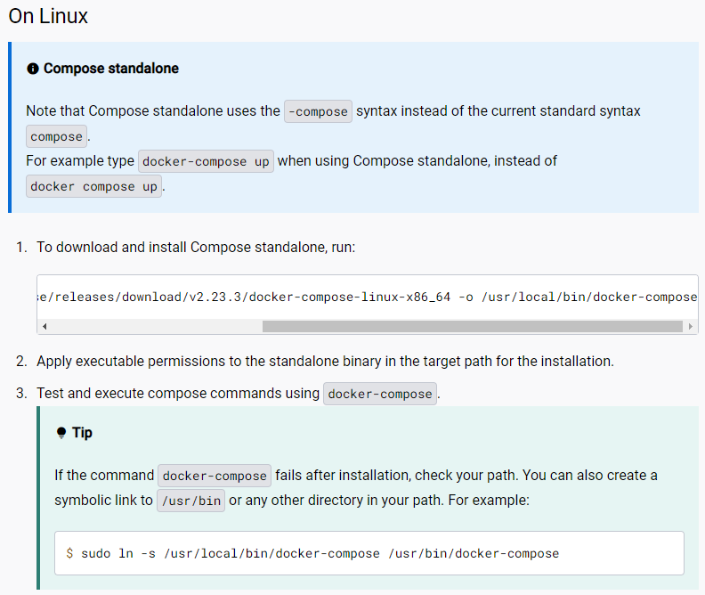The width and height of the screenshot is (705, 595).
Task: Click the lightbulb icon next to Tip
Action: pyautogui.click(x=61, y=433)
